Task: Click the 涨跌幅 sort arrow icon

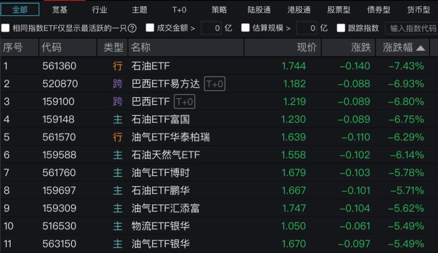Action: click(x=421, y=48)
